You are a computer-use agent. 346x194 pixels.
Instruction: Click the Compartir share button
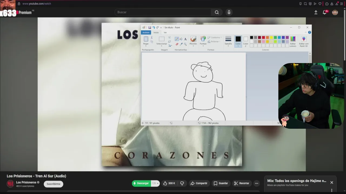coord(199,183)
